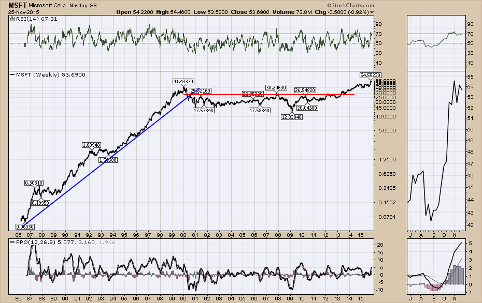Click the 17.53840 low label

pos(204,110)
